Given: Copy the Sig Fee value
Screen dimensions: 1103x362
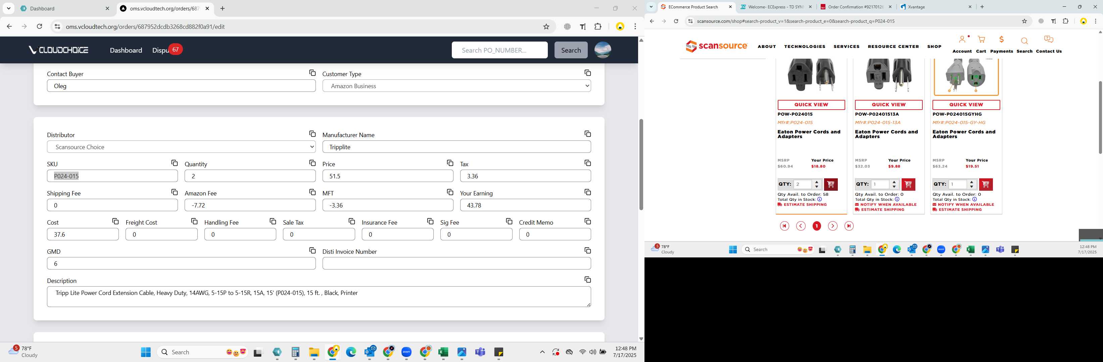Looking at the screenshot, I should coord(509,221).
